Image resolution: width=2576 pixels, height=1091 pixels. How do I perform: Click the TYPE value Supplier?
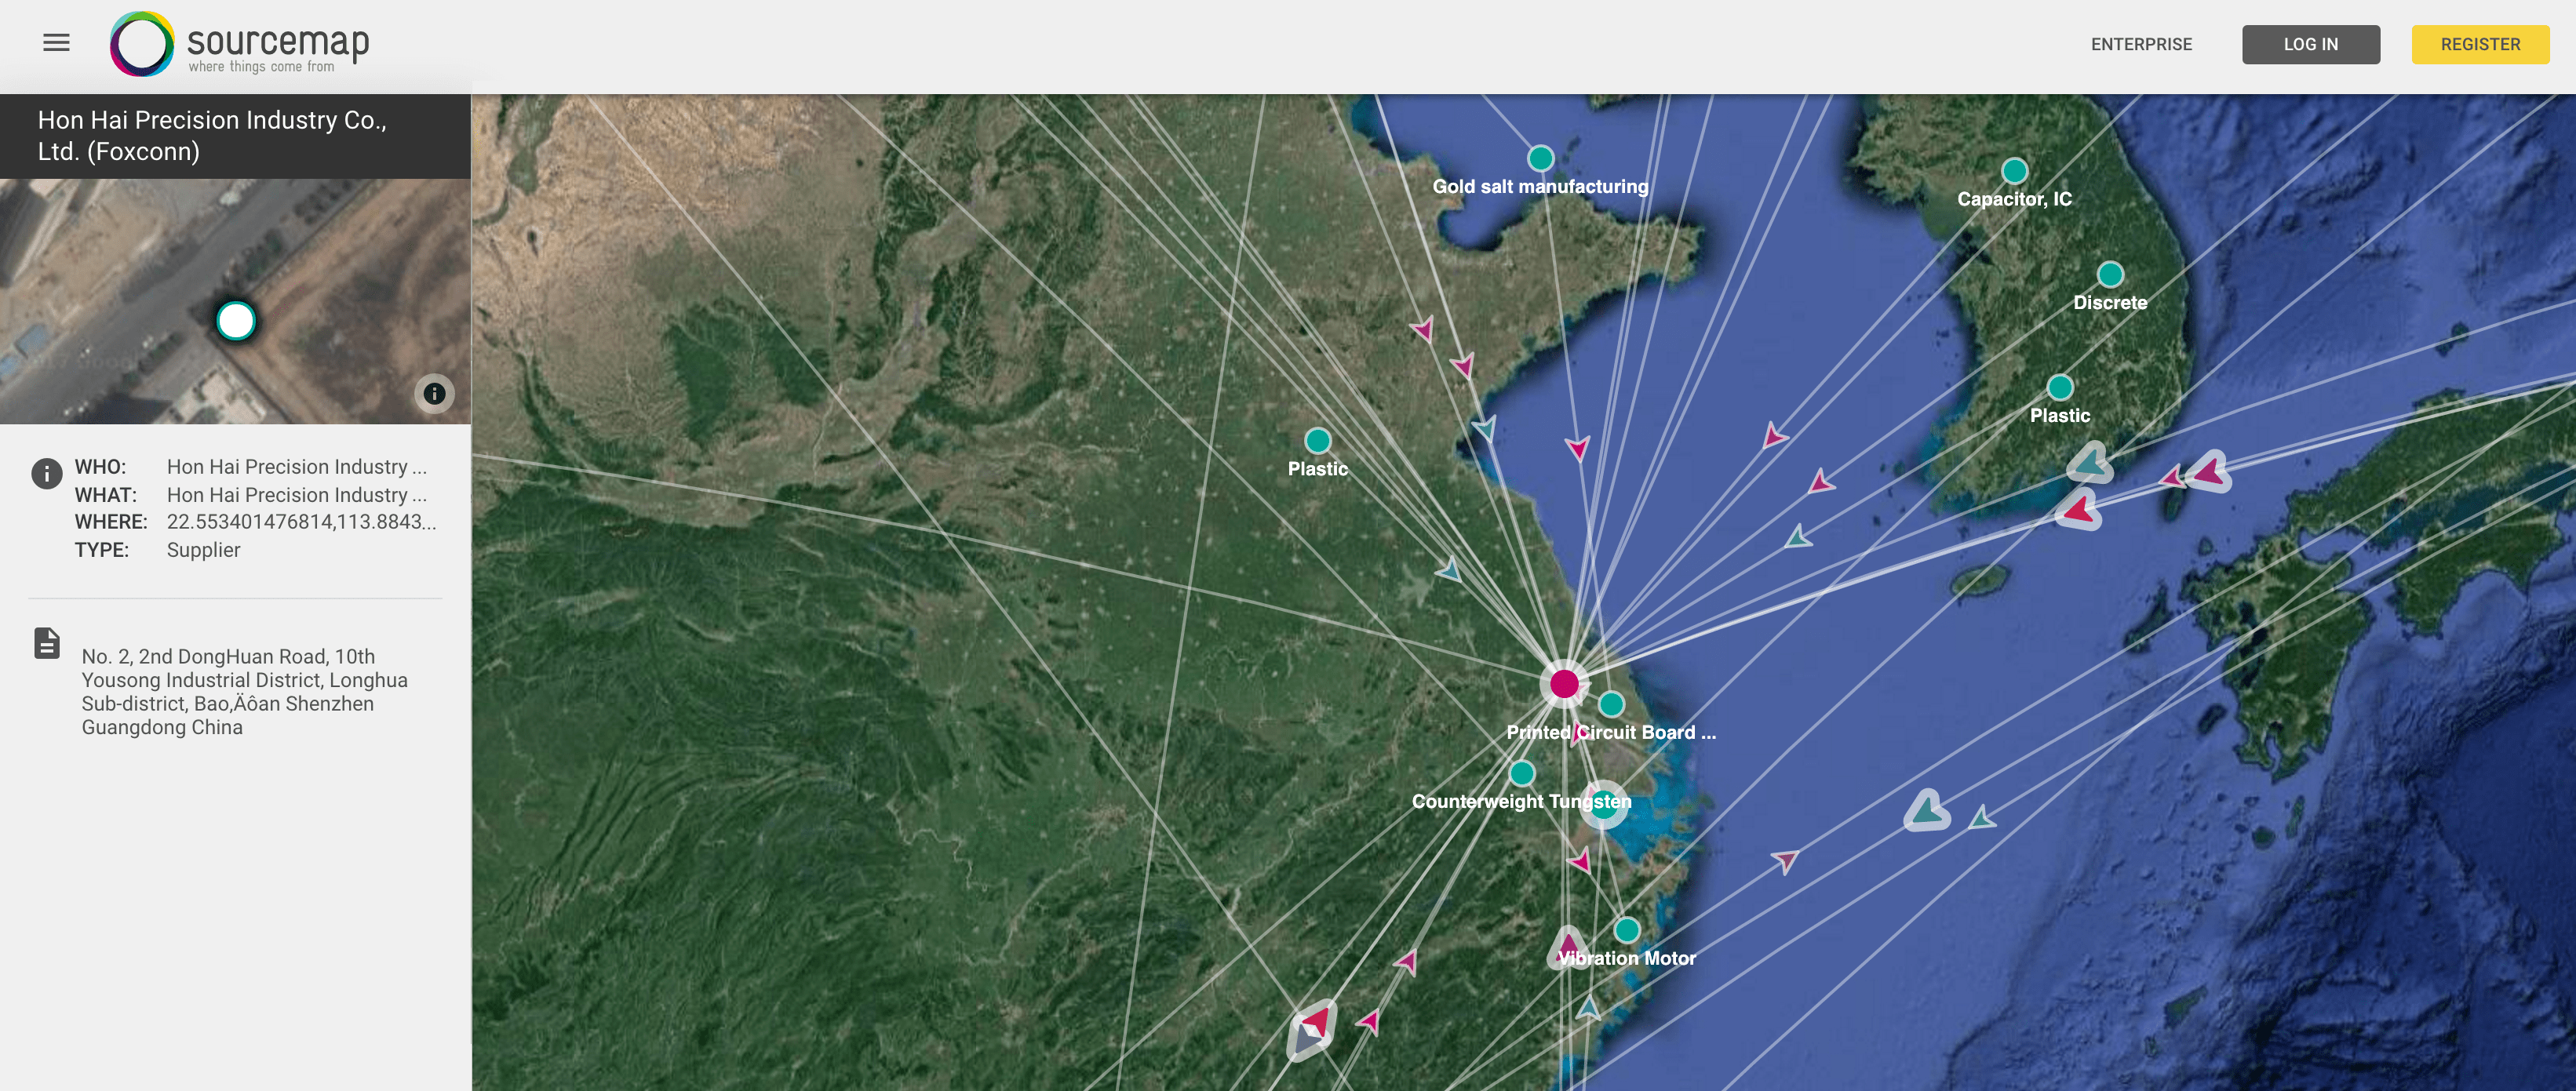click(203, 550)
